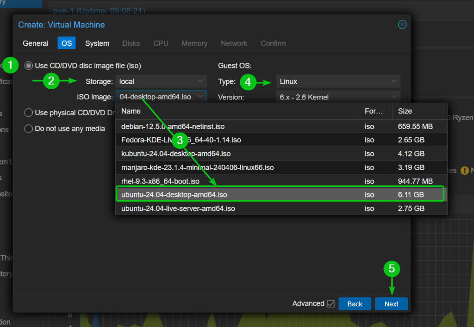The height and width of the screenshot is (327, 474).
Task: Open the Memory tab
Action: pos(194,43)
